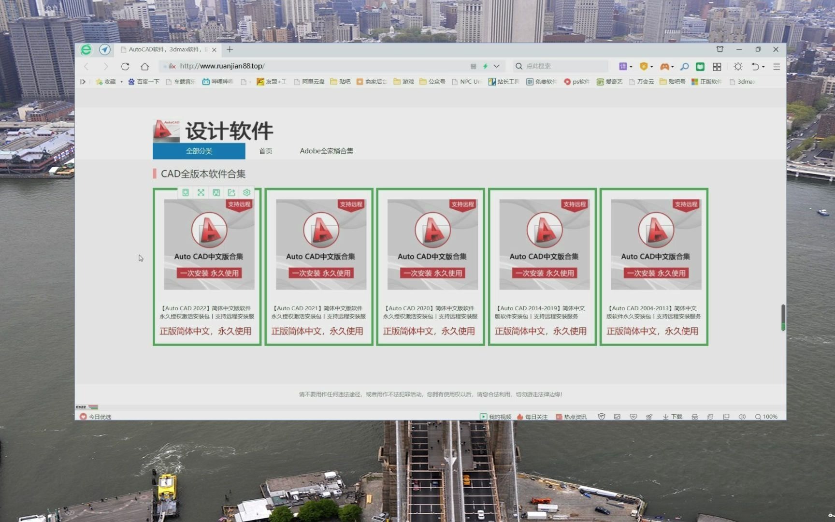Open the Auto CAD 2022 product thumbnail
This screenshot has width=835, height=522.
[x=209, y=245]
